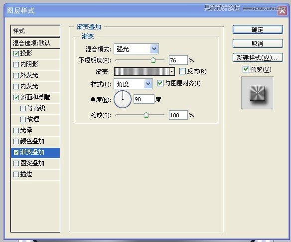Image resolution: width=291 pixels, height=242 pixels.
Task: Enable the 内发光 inner glow checkbox
Action: tap(16, 87)
